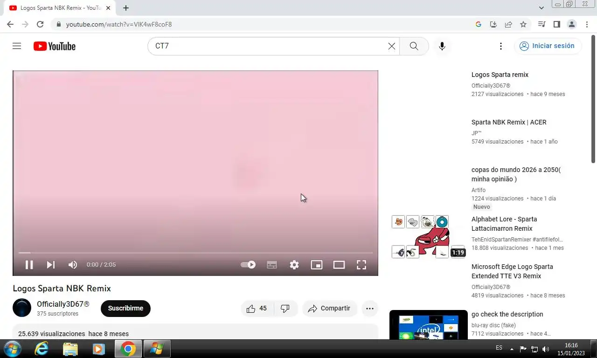Screen dimensions: 597x358
Task: Click Suscribirme button
Action: 125,308
